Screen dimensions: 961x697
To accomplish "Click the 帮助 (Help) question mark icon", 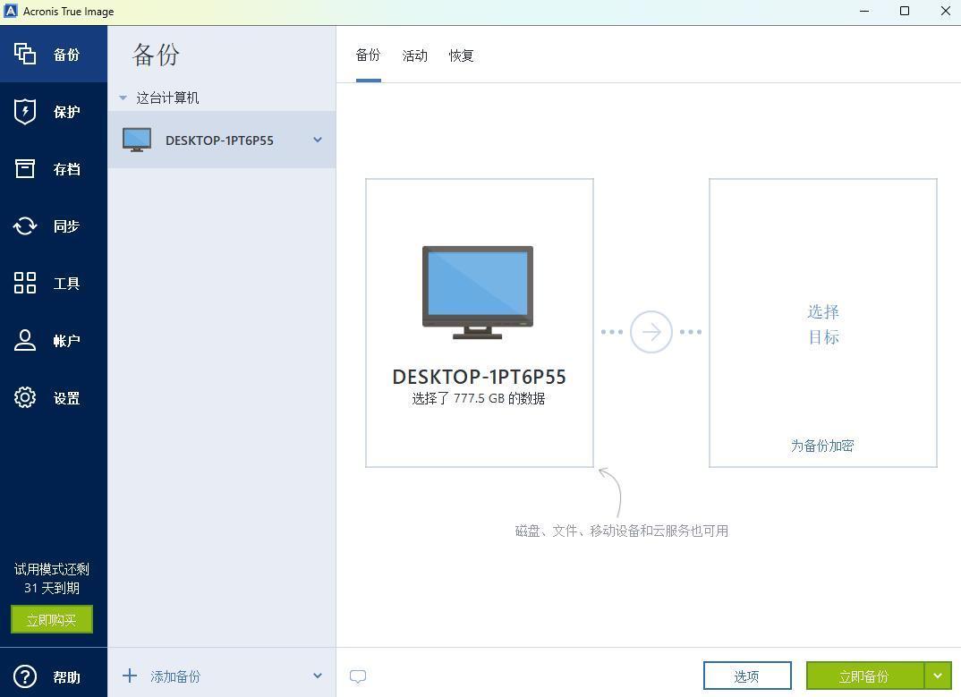I will (x=25, y=677).
